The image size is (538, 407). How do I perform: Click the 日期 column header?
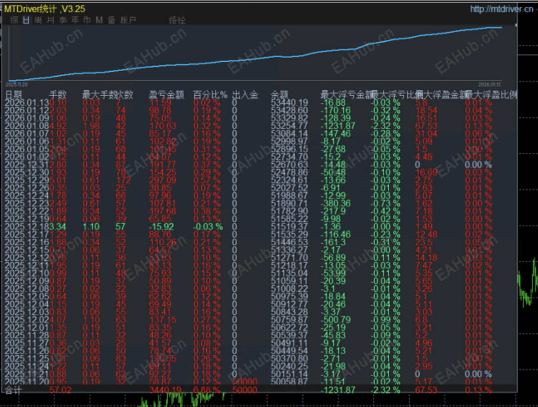coord(13,95)
